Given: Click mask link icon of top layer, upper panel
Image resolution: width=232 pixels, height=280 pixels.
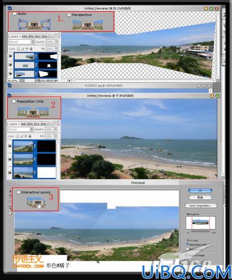Looking at the screenshot, I should (x=36, y=56).
